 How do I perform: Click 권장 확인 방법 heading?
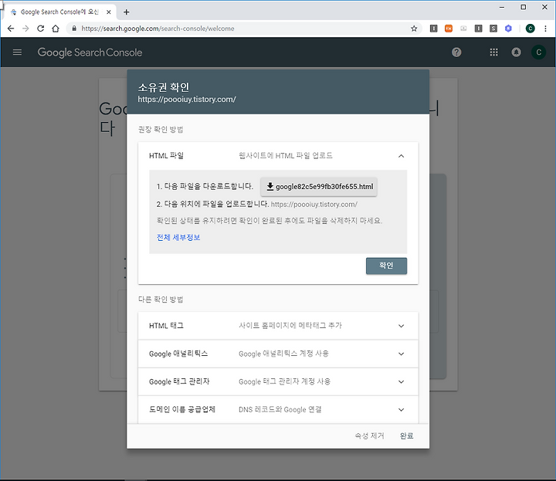pyautogui.click(x=161, y=130)
